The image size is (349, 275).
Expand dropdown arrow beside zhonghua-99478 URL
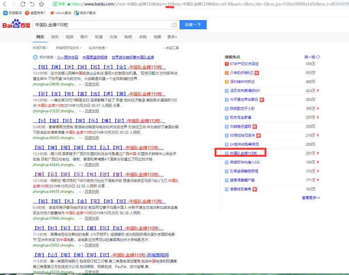80,192
